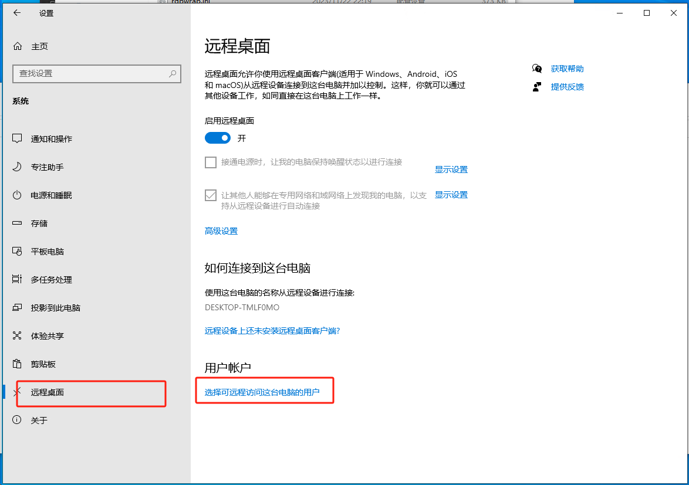The width and height of the screenshot is (689, 485).
Task: Click the 系统 sidebar heading
Action: pyautogui.click(x=21, y=101)
